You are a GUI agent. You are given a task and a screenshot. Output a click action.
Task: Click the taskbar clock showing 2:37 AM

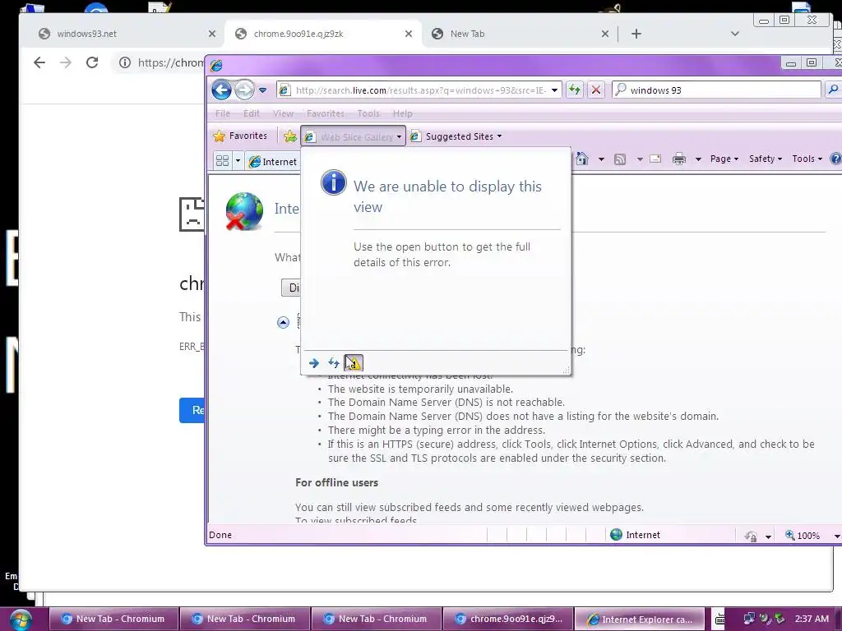(812, 619)
